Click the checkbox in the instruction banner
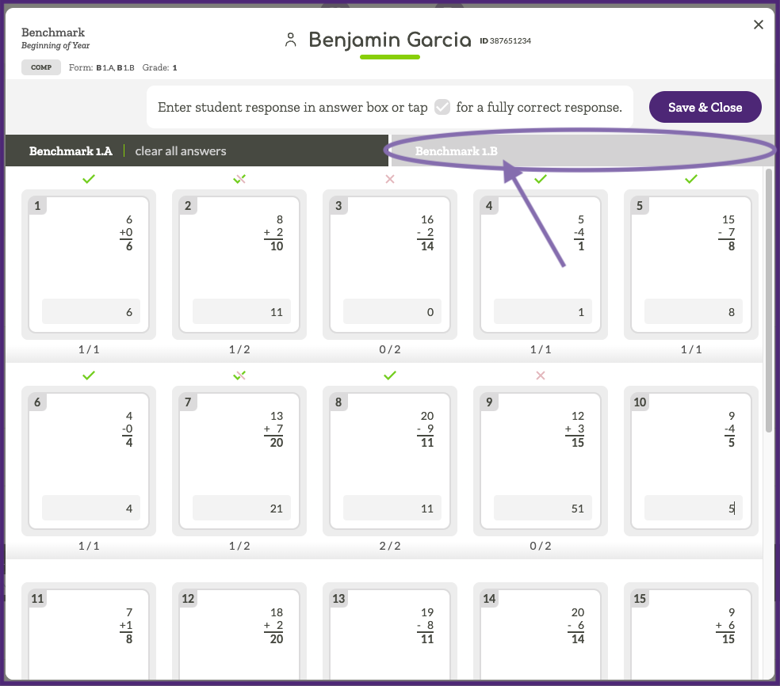Image resolution: width=780 pixels, height=686 pixels. [x=442, y=107]
